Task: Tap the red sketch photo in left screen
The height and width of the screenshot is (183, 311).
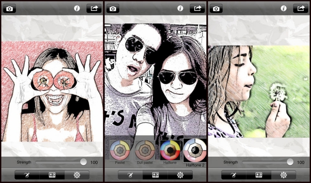Action: pos(52,91)
